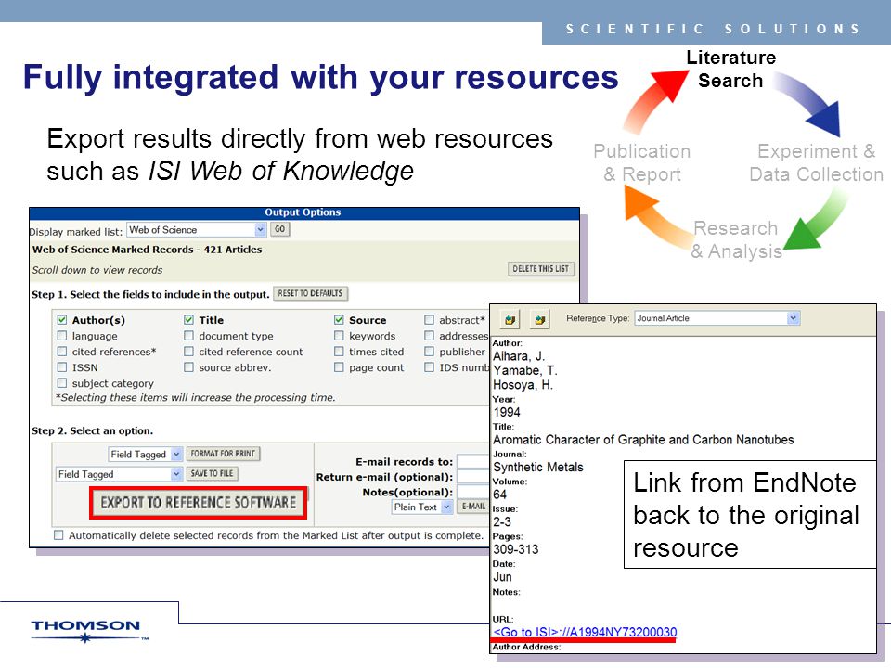This screenshot has width=891, height=668.
Task: Check the subject category checkbox
Action: point(62,383)
